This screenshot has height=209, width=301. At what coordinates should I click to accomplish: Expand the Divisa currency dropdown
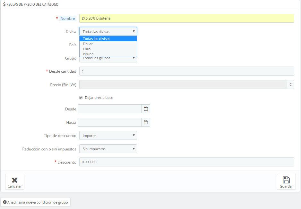click(x=108, y=31)
